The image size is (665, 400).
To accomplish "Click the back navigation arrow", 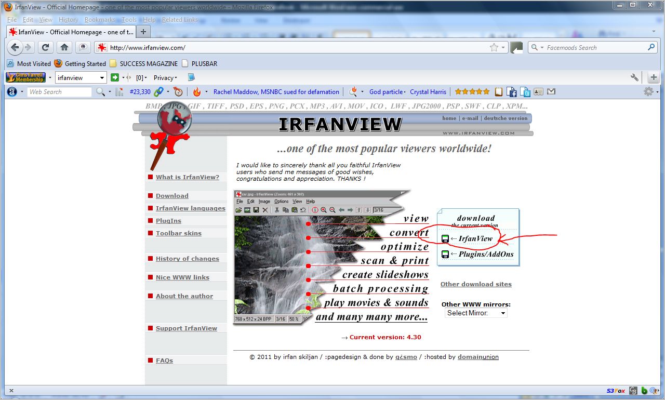I will click(x=16, y=47).
